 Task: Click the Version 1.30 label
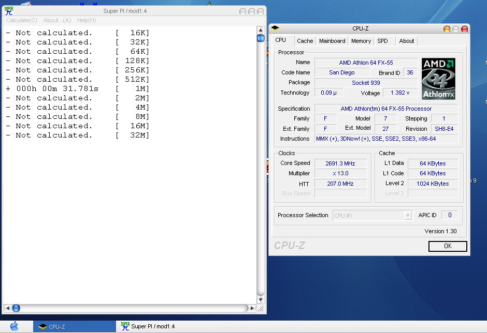[440, 231]
